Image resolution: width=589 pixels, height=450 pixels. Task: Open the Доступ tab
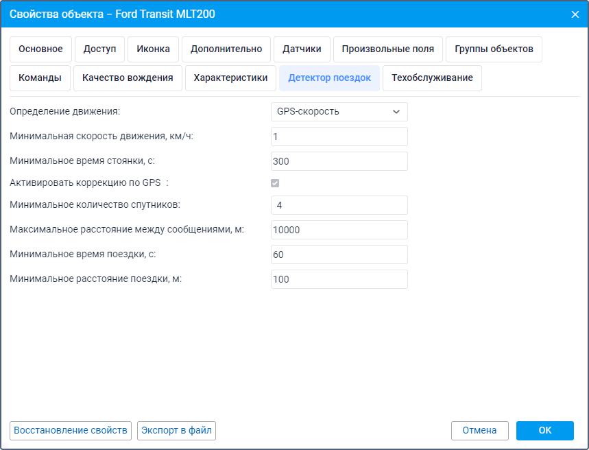[99, 49]
